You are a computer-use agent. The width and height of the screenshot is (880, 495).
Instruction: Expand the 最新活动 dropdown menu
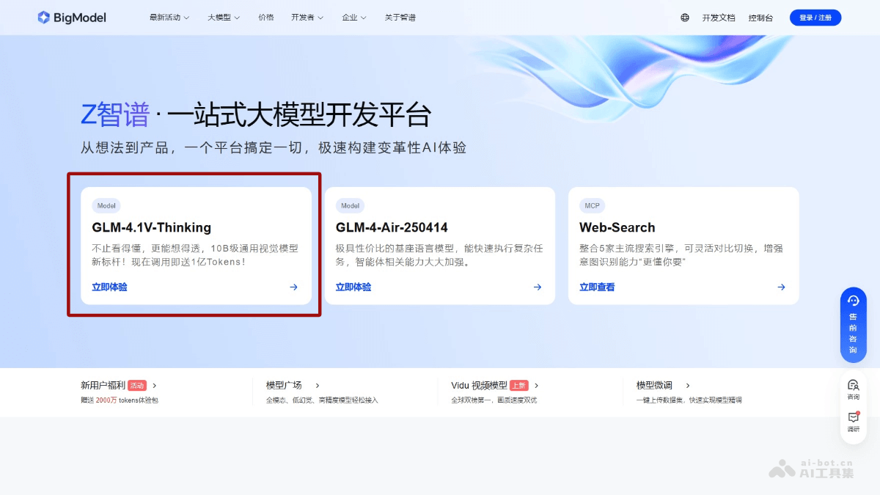tap(169, 17)
